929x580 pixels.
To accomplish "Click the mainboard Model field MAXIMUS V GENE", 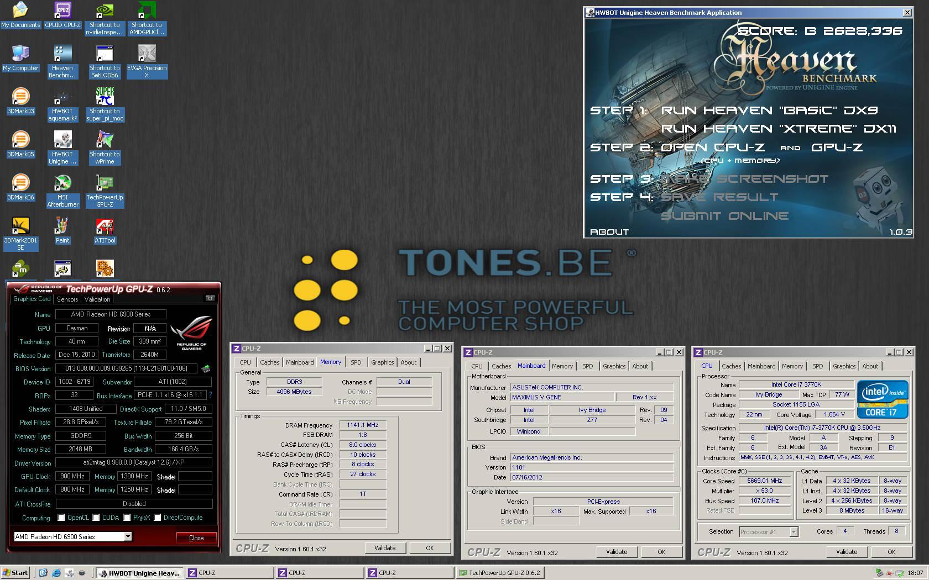I will (x=562, y=397).
